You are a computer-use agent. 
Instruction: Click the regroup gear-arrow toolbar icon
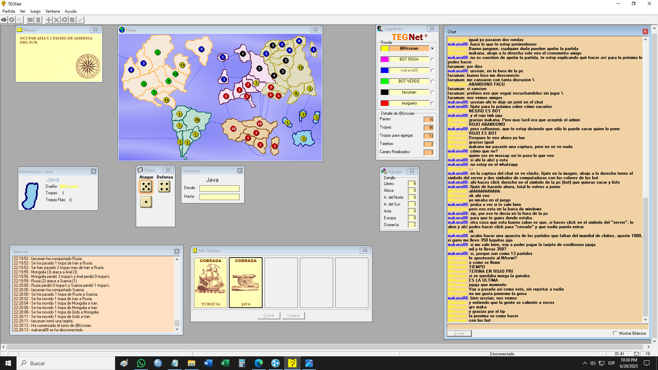(x=64, y=20)
